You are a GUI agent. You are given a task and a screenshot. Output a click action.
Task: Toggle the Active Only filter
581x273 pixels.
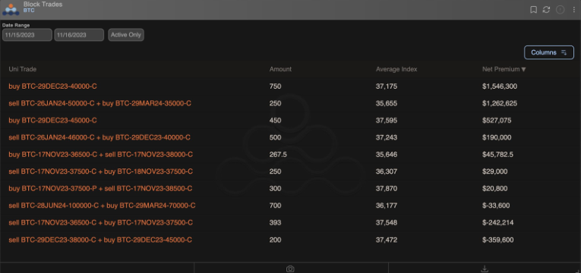coord(126,35)
